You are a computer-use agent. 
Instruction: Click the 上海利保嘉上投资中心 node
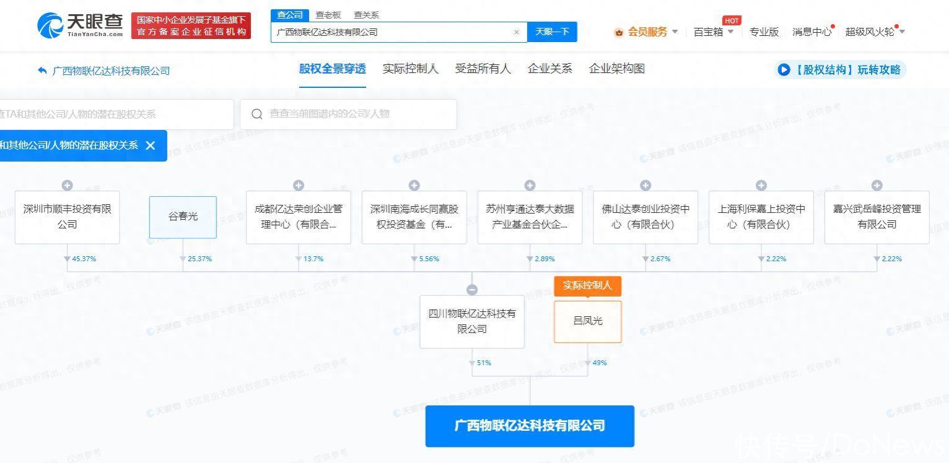[761, 217]
